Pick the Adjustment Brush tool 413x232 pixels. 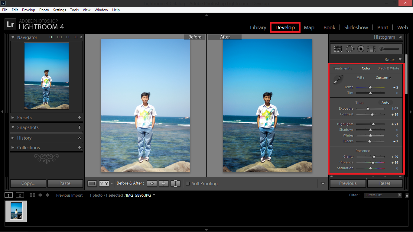click(389, 49)
